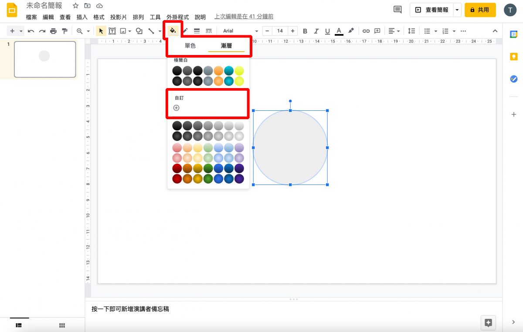Viewport: 523px width, 332px height.
Task: Expand new slide layout dropdown arrow
Action: click(21, 31)
